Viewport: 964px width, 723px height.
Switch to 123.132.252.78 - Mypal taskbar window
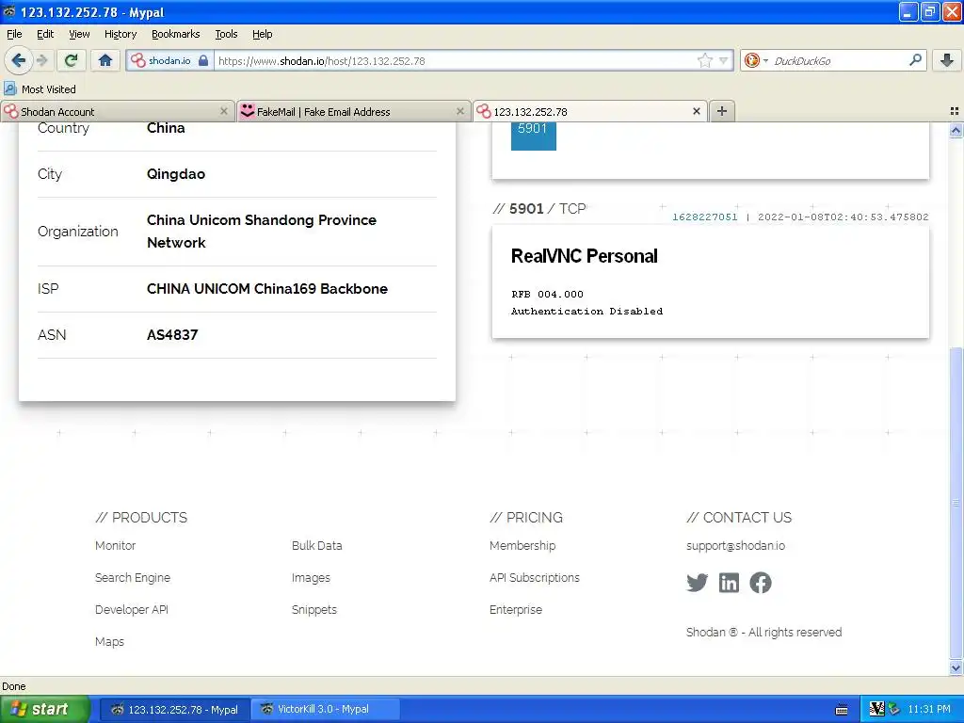pyautogui.click(x=174, y=709)
